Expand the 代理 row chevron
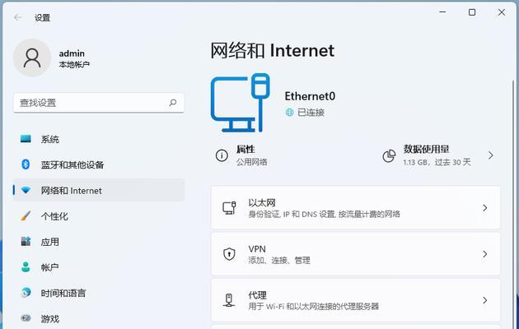Viewport: 519px width, 329px height. coord(485,300)
